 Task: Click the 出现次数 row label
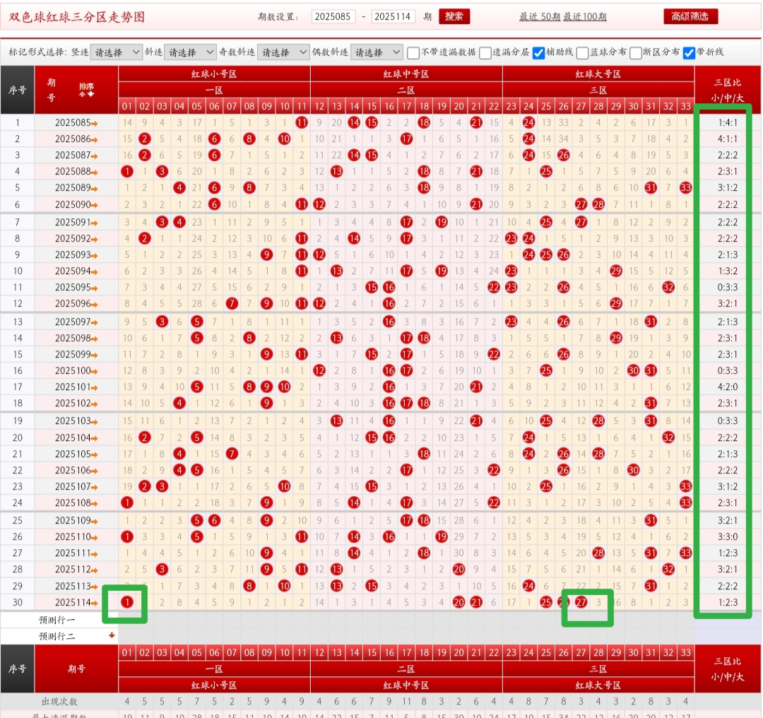(59, 702)
